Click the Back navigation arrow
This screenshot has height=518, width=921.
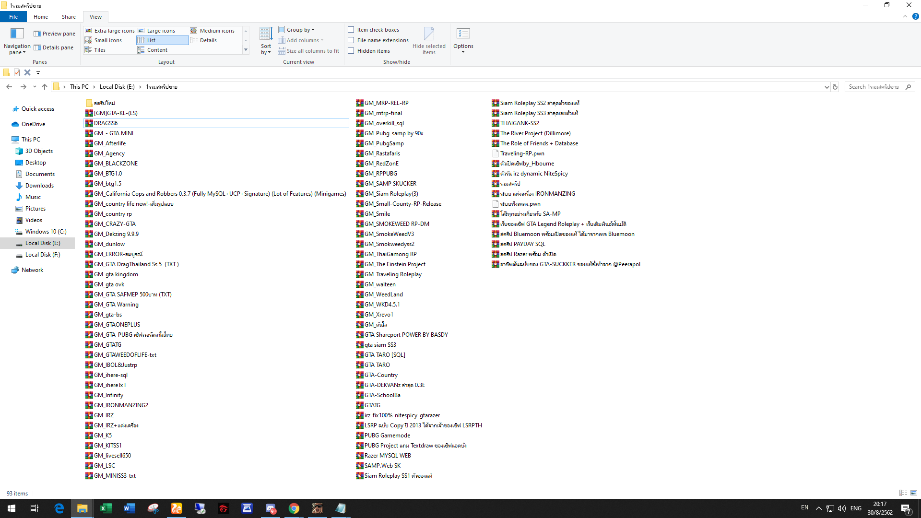(x=9, y=87)
